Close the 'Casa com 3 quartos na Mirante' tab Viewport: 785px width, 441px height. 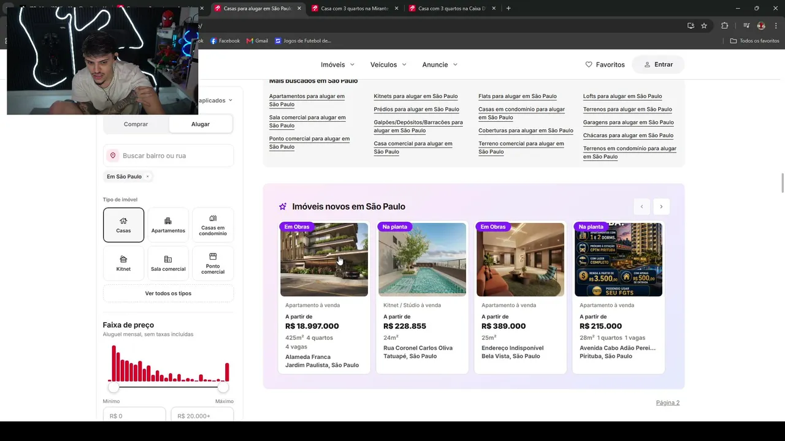tap(397, 9)
